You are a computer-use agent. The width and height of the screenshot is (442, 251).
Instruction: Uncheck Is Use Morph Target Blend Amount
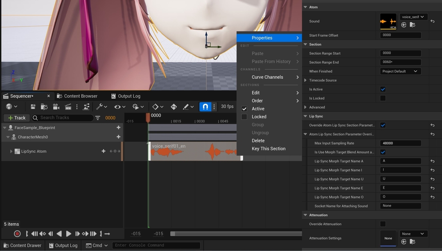pyautogui.click(x=383, y=152)
